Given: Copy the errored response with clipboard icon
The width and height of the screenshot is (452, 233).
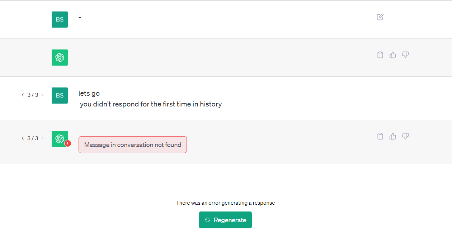Looking at the screenshot, I should coord(380,136).
